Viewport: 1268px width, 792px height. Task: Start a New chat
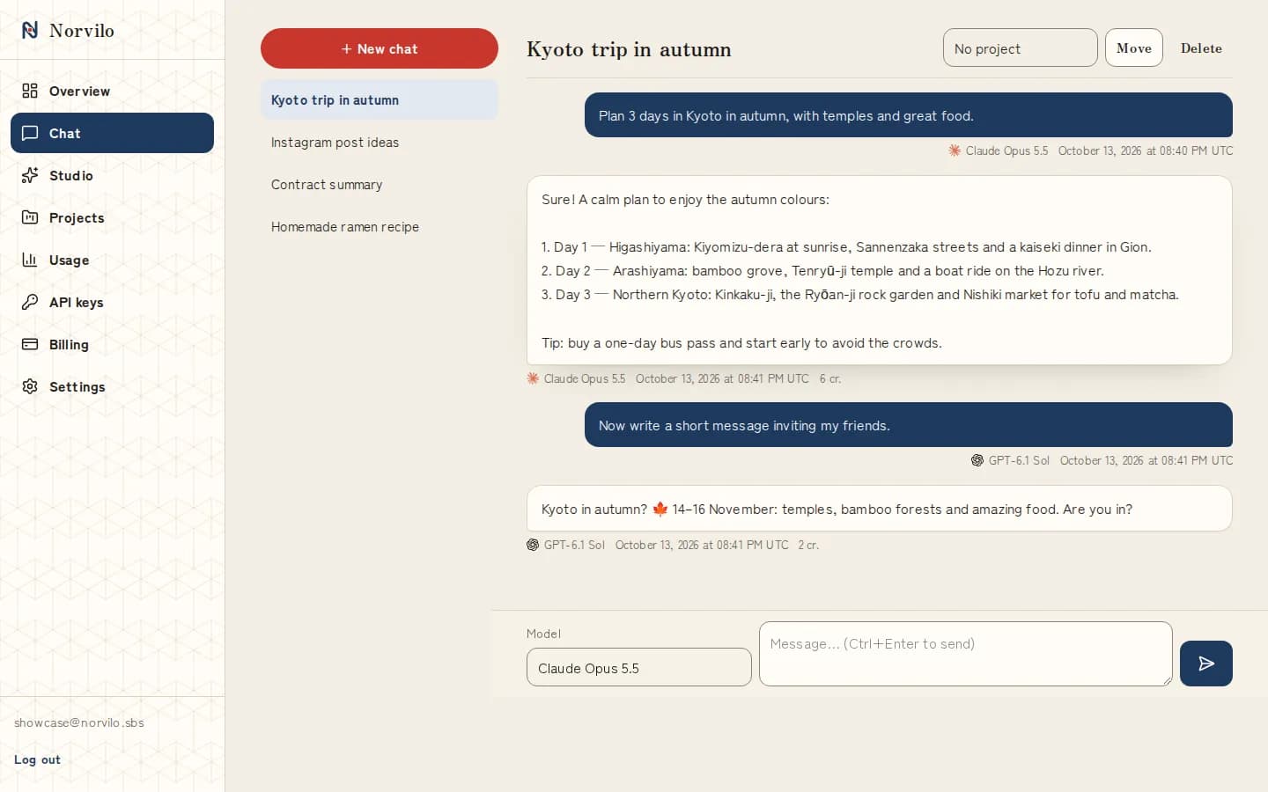(x=380, y=48)
